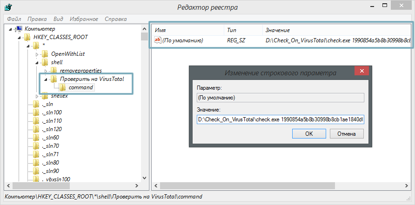
Task: Open the Файл menu
Action: tap(14, 19)
